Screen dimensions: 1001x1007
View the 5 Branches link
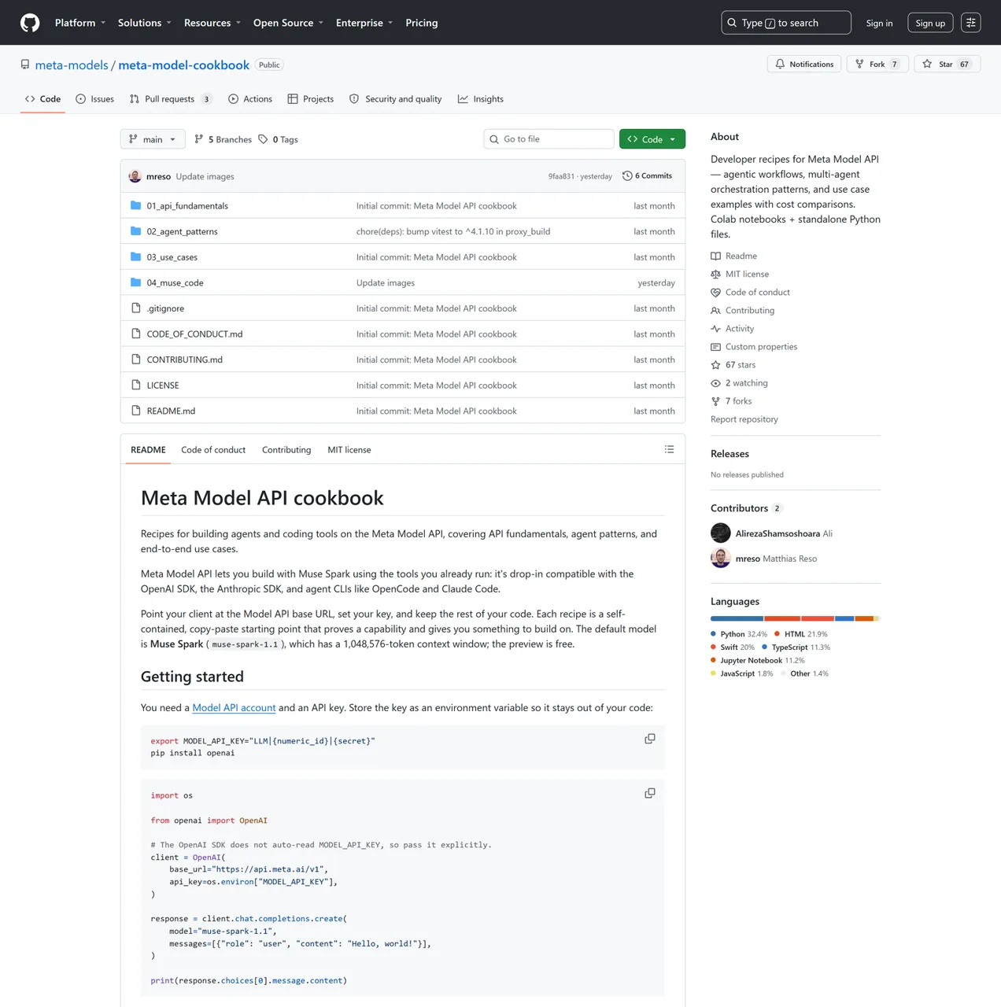[x=223, y=139]
